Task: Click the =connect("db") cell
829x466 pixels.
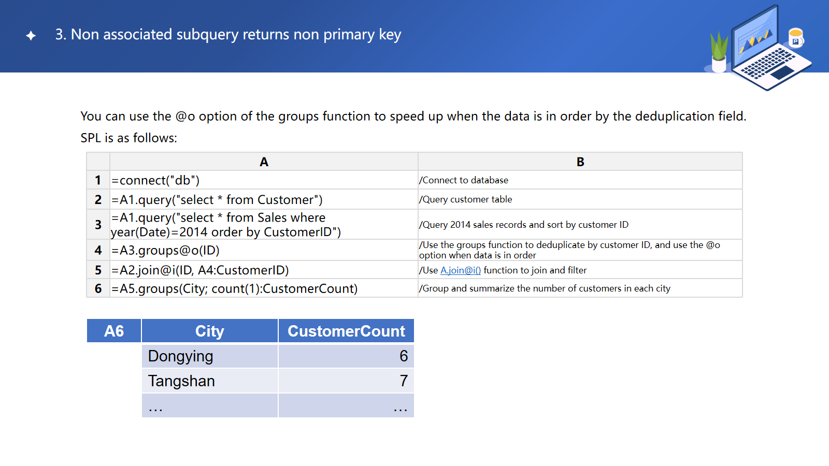Action: click(x=155, y=180)
